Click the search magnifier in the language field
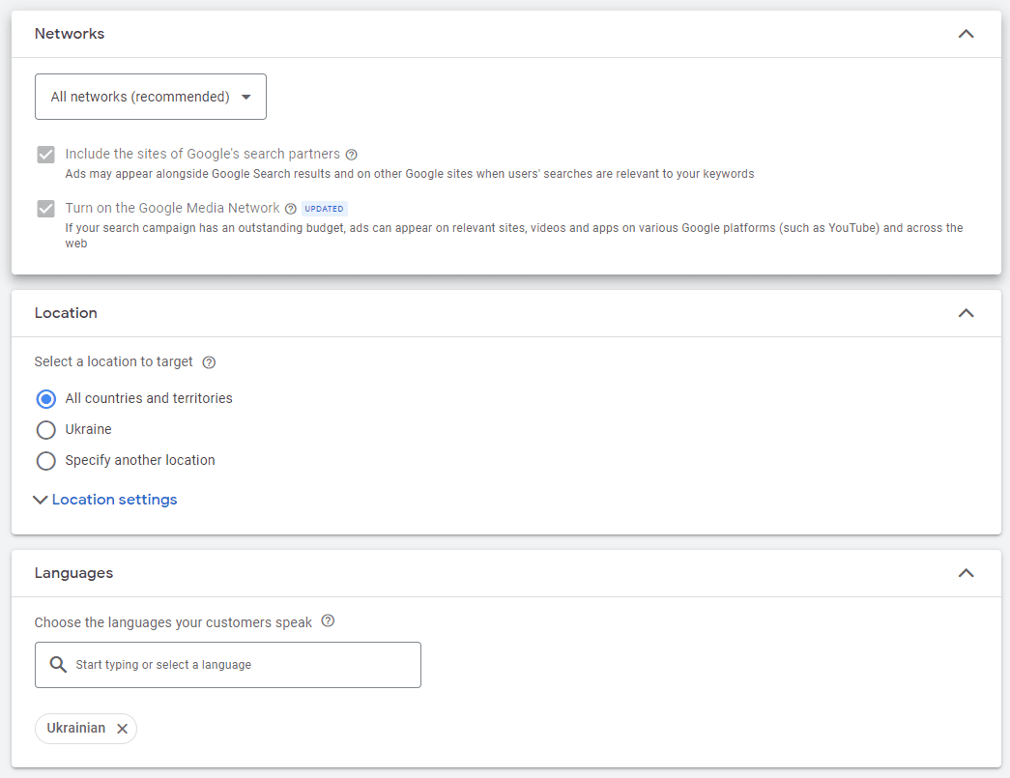Screen dimensions: 1010x778 [x=57, y=664]
